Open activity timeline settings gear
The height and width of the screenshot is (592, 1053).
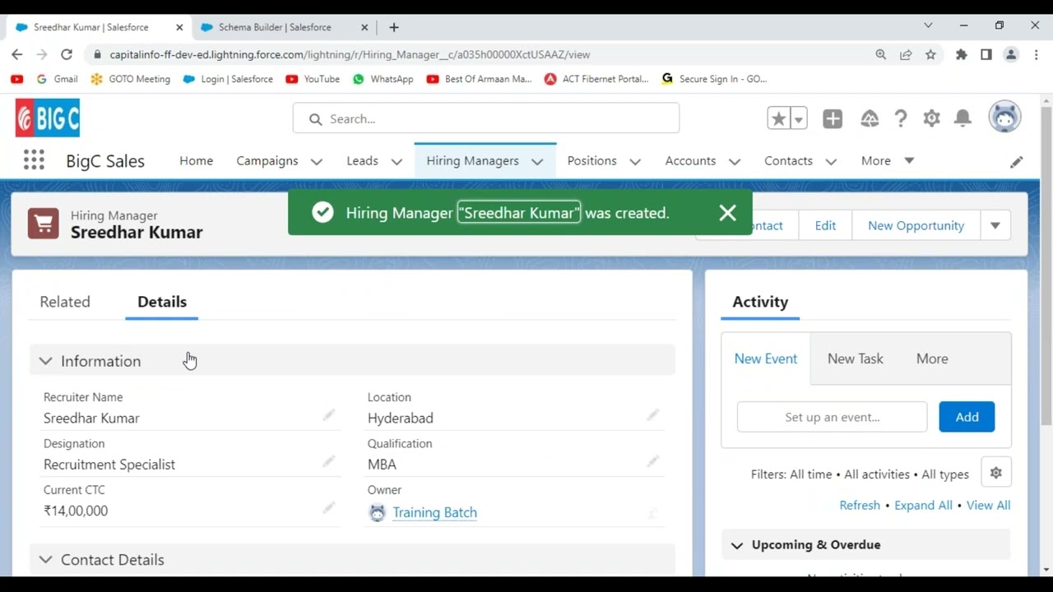996,473
